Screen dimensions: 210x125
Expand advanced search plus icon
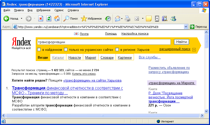[x=194, y=50]
